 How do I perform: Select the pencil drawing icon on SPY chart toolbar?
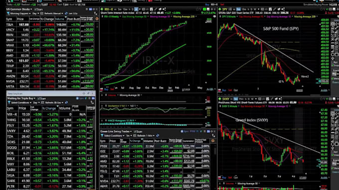pyautogui.click(x=275, y=9)
